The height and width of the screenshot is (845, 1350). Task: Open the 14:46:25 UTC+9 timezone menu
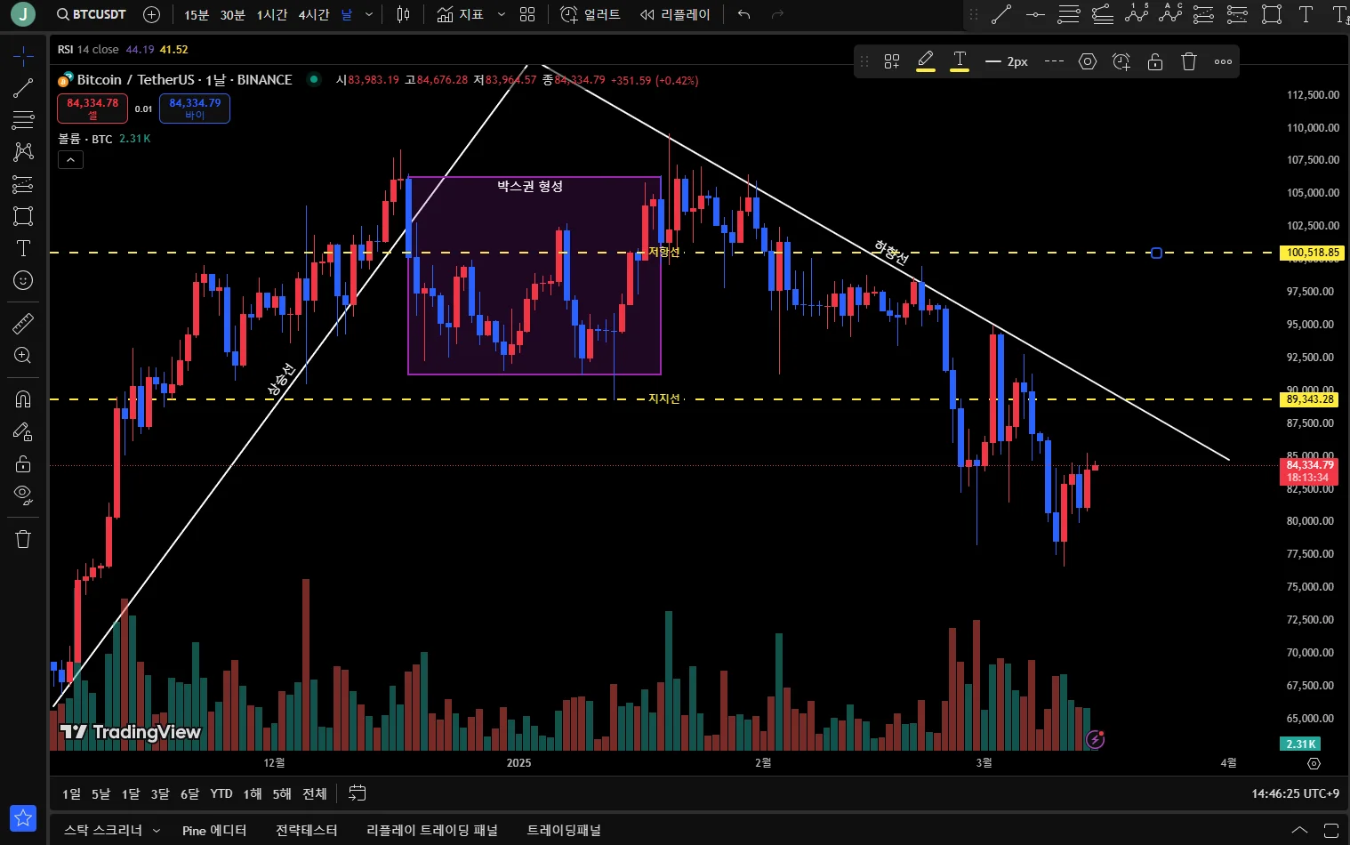pyautogui.click(x=1295, y=793)
